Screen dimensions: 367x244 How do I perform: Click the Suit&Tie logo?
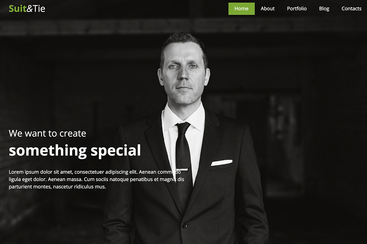coord(27,8)
